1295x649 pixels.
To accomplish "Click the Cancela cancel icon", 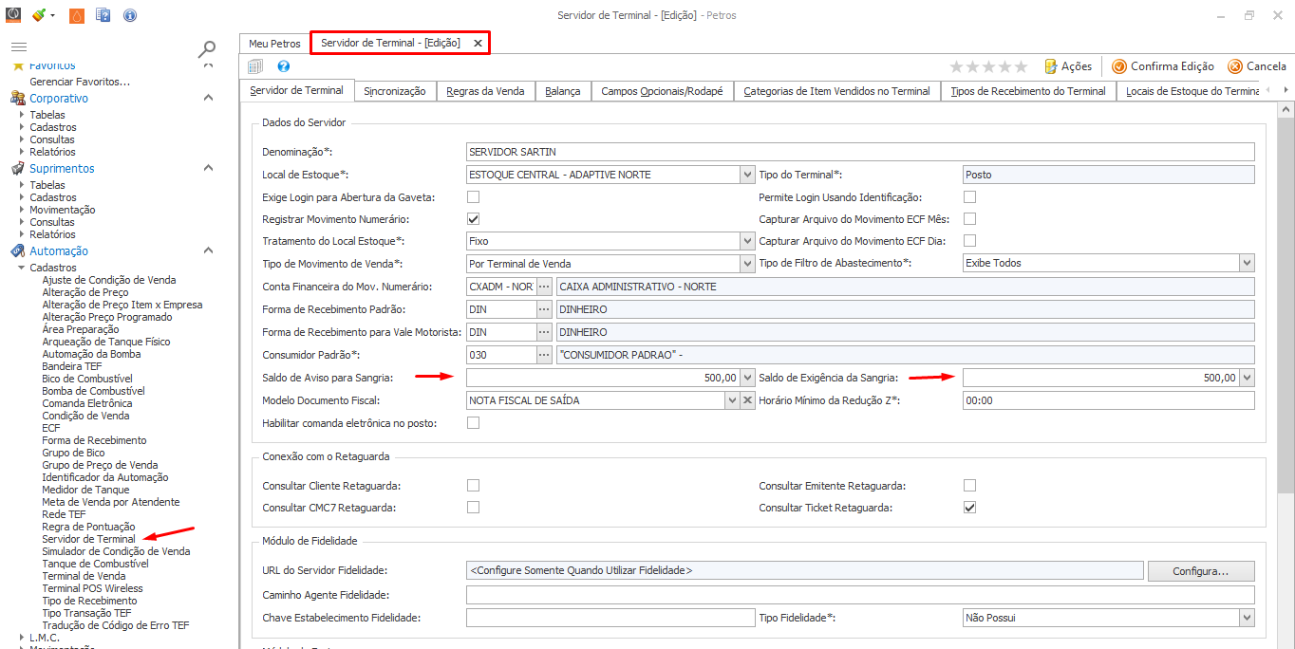I will point(1235,66).
